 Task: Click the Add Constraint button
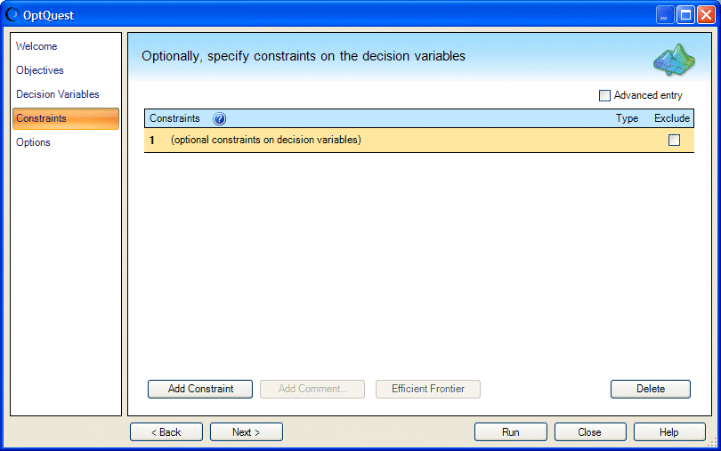pyautogui.click(x=200, y=389)
